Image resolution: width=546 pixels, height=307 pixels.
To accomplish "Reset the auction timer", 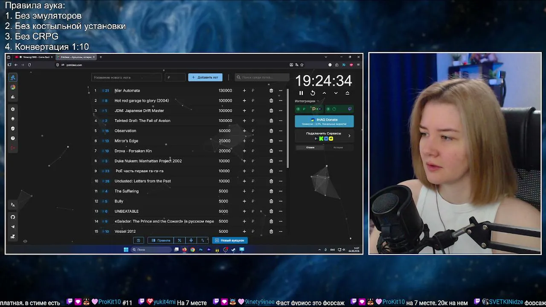I will click(313, 93).
